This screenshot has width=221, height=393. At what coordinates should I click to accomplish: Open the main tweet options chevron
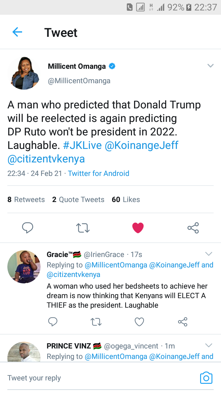(x=210, y=66)
